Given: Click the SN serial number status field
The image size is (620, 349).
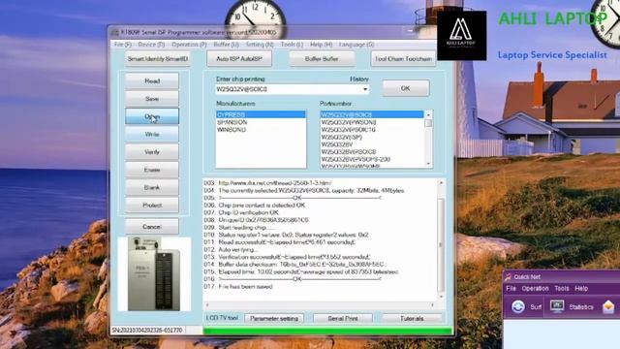Looking at the screenshot, I should (x=147, y=330).
